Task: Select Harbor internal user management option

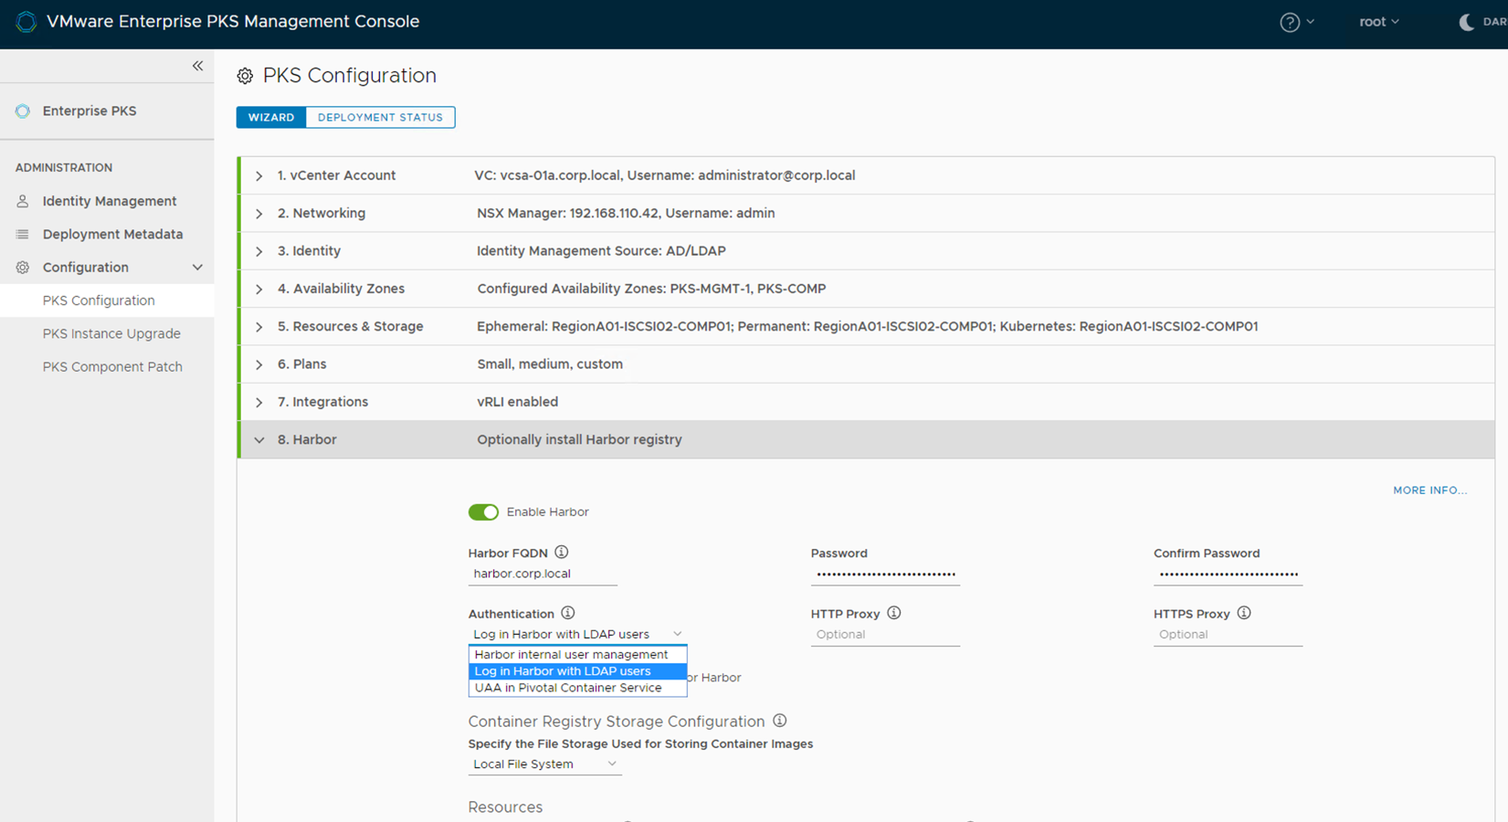Action: tap(577, 654)
